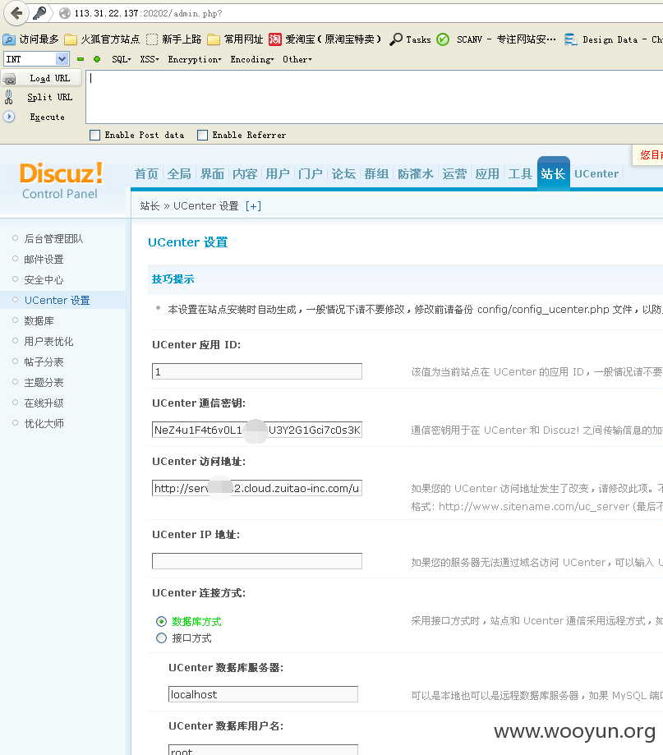Open the 访问最多 bookmark
The image size is (663, 755).
pyautogui.click(x=31, y=39)
